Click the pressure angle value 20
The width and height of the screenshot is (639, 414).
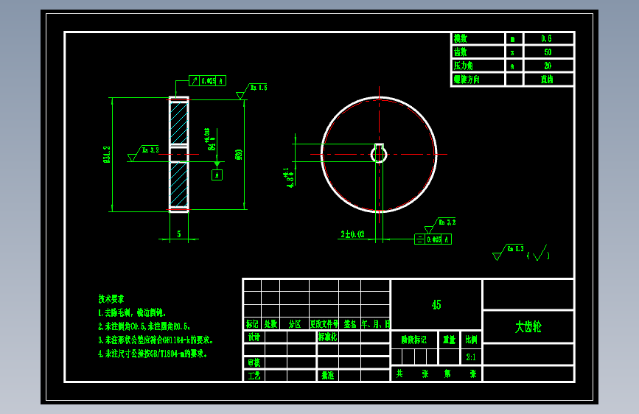tap(548, 66)
